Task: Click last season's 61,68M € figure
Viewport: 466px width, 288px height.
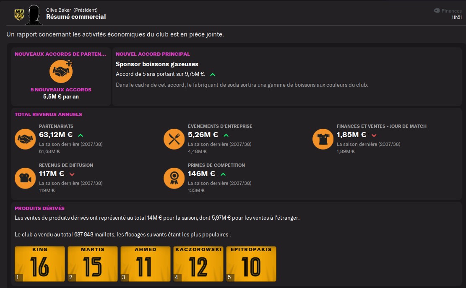Action: (49, 151)
